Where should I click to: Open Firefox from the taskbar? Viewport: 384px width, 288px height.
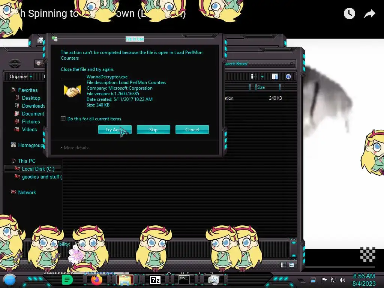(96, 280)
